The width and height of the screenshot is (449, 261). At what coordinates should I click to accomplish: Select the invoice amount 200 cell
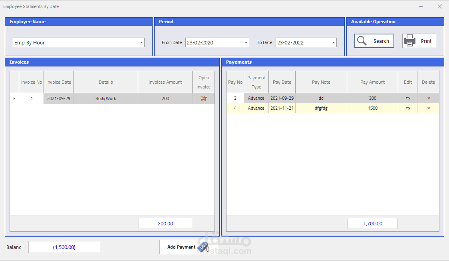165,98
